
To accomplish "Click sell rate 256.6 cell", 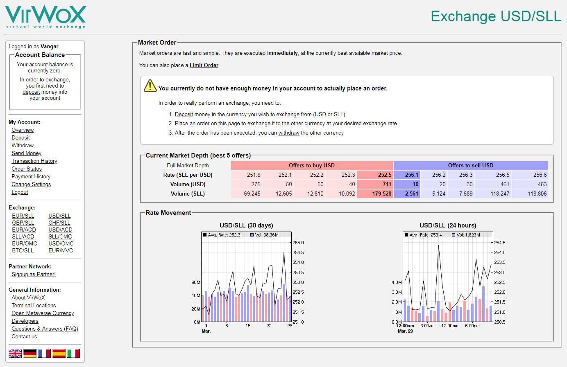I will pos(530,175).
